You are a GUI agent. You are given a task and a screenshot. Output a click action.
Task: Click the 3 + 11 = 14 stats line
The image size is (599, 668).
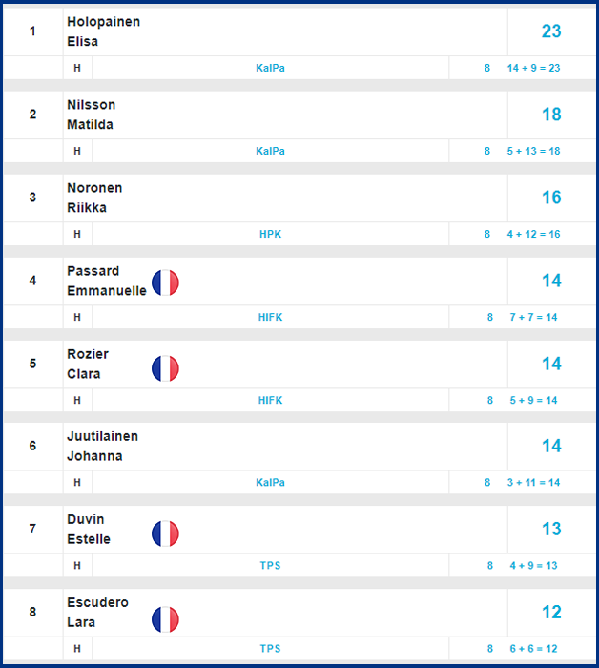click(x=533, y=482)
